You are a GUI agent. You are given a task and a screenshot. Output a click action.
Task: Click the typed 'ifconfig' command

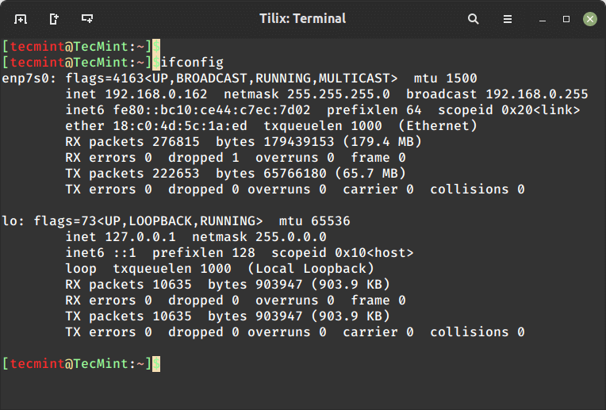point(192,62)
